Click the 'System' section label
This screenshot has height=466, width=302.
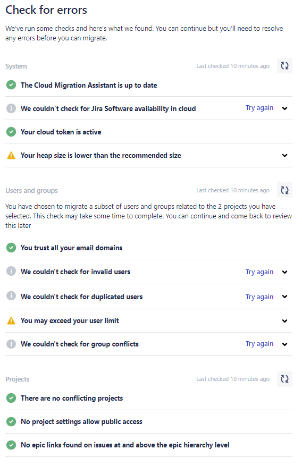[x=16, y=66]
